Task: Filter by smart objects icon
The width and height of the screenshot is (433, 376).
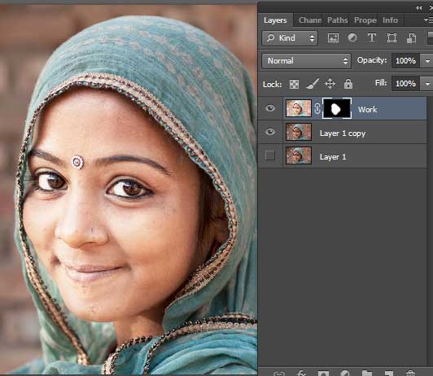Action: coord(411,37)
